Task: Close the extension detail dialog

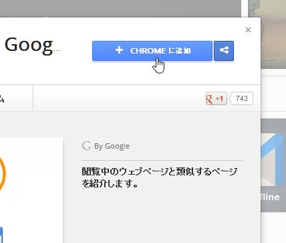Action: (x=248, y=29)
